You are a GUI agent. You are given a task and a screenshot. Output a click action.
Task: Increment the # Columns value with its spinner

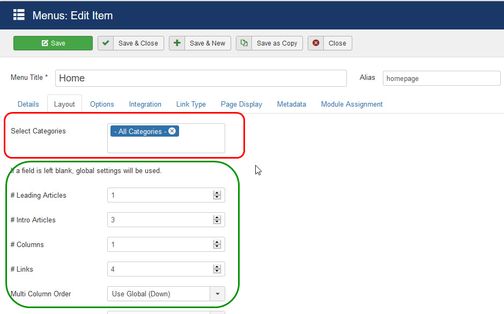pos(217,242)
